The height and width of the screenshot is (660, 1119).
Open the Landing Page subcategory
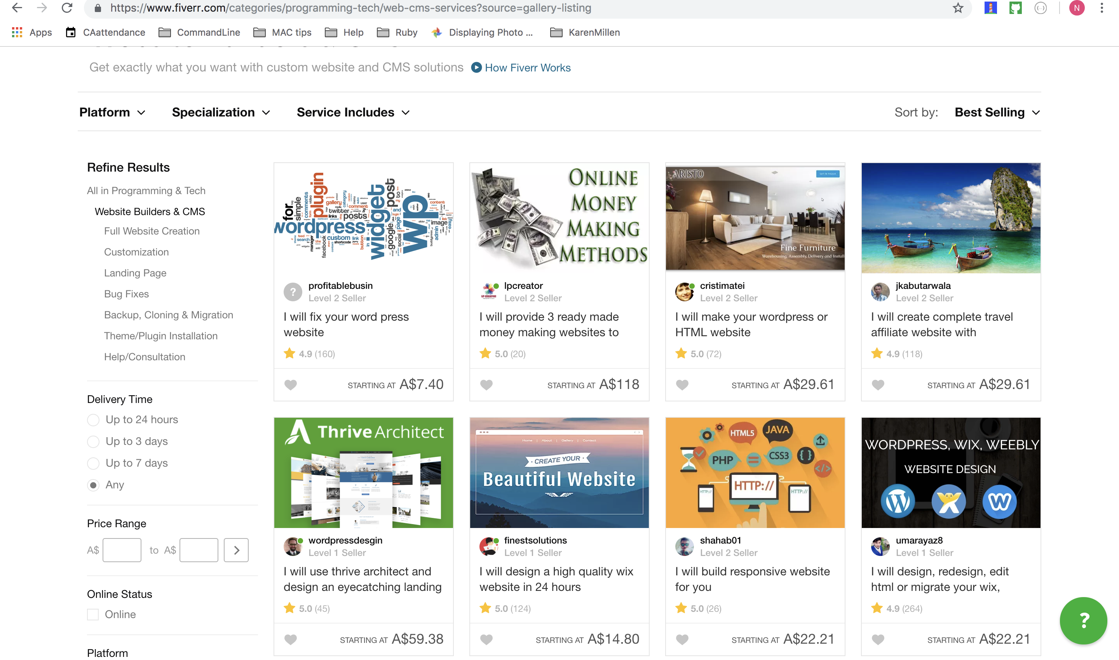pos(135,273)
